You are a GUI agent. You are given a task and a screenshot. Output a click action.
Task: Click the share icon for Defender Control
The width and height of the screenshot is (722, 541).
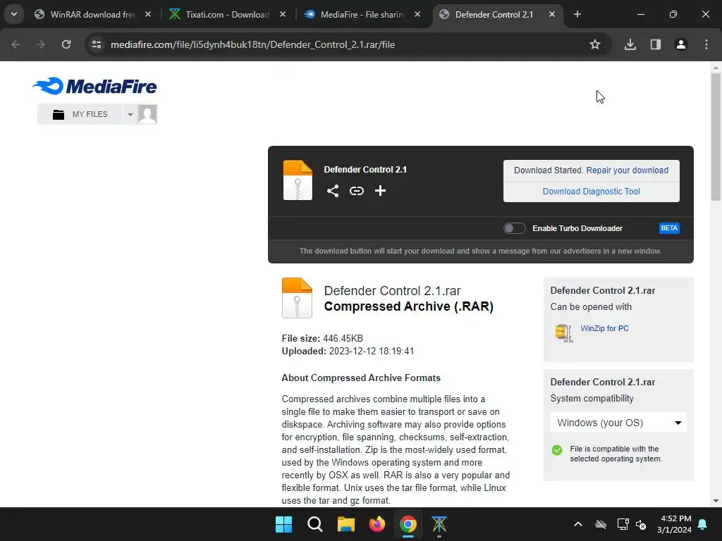coord(333,191)
